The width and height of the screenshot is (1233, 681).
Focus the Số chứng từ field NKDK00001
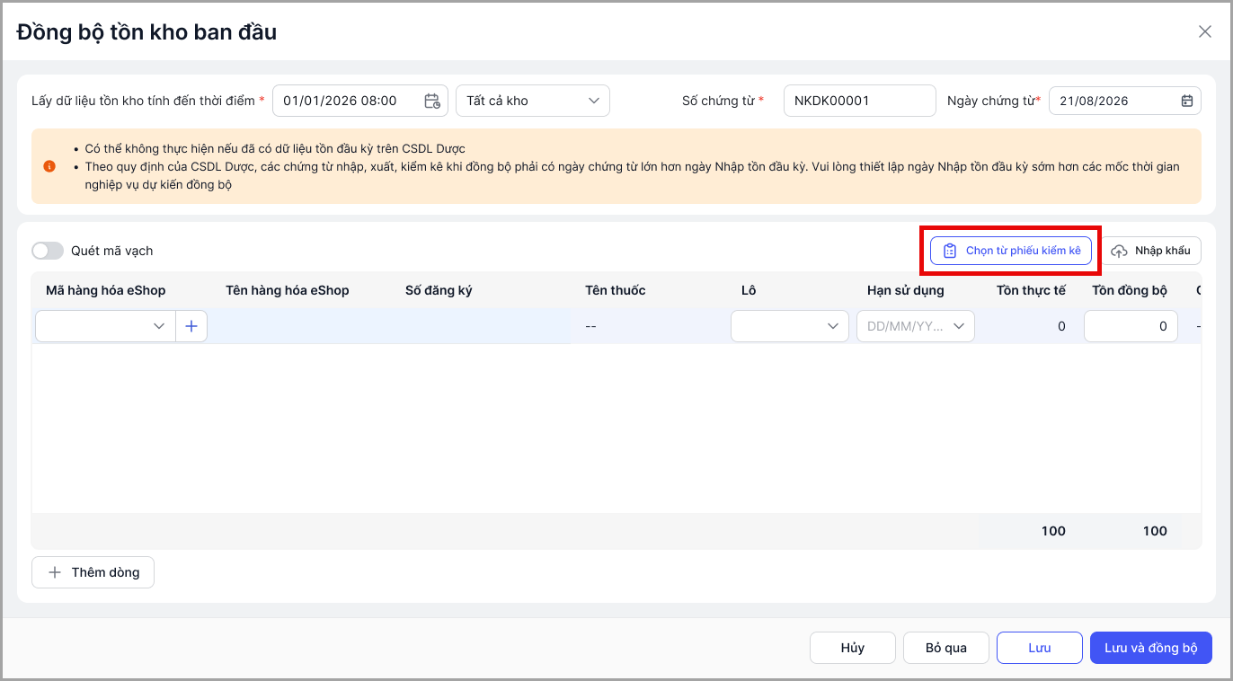[860, 101]
